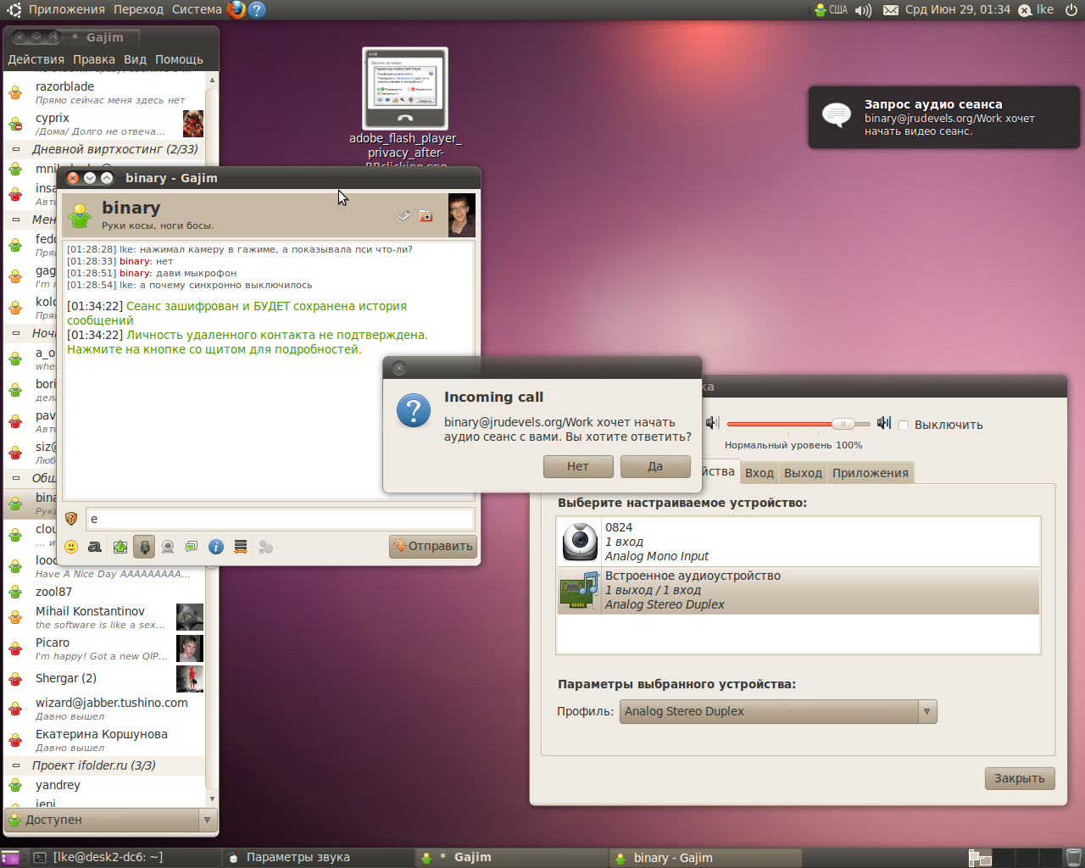Viewport: 1085px width, 868px height.
Task: Open the conversation history icon
Action: (241, 547)
